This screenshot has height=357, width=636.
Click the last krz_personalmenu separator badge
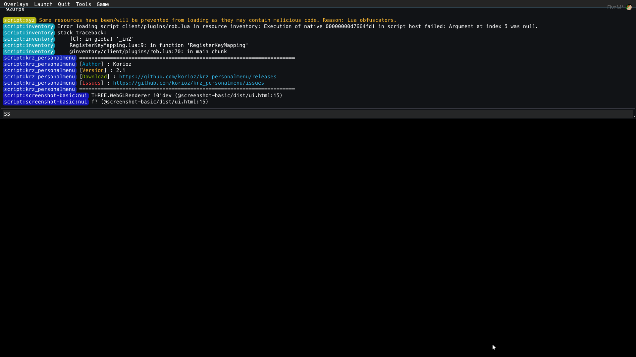click(x=39, y=89)
